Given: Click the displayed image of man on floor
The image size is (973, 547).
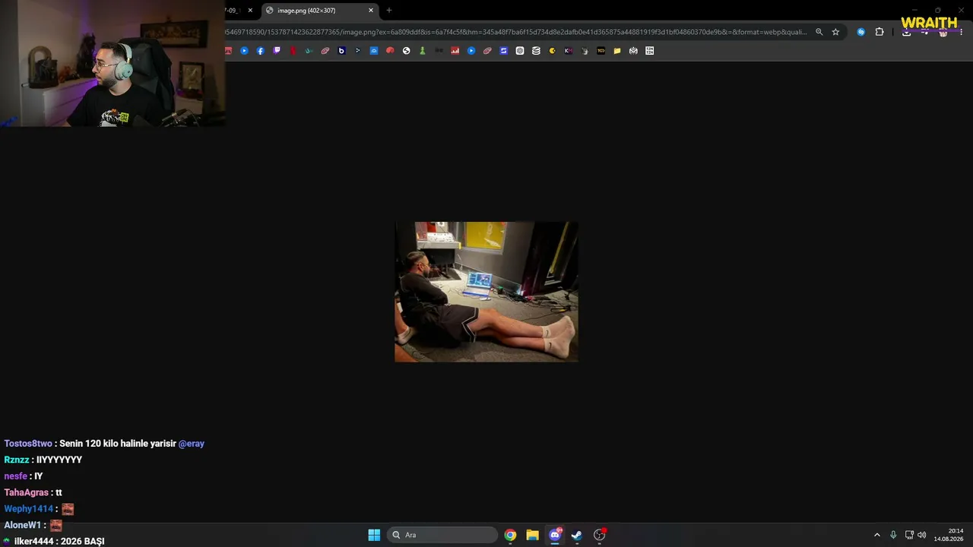Looking at the screenshot, I should (x=486, y=292).
